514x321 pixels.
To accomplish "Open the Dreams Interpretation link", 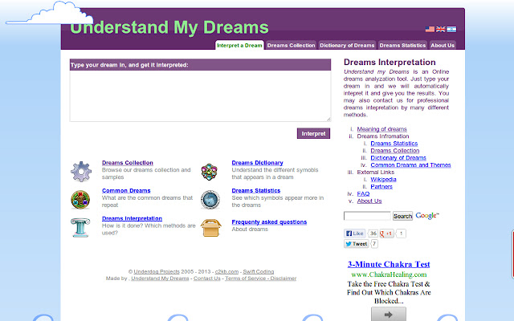I will pos(132,218).
